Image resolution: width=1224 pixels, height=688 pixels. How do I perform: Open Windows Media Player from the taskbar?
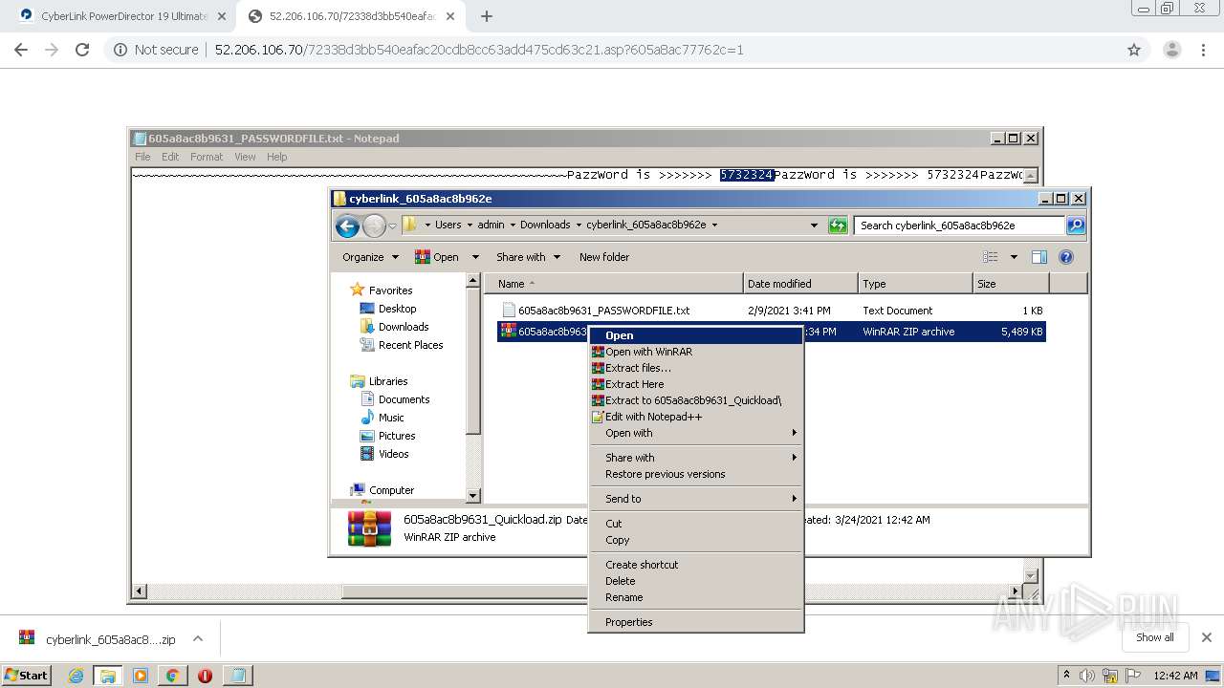click(141, 676)
